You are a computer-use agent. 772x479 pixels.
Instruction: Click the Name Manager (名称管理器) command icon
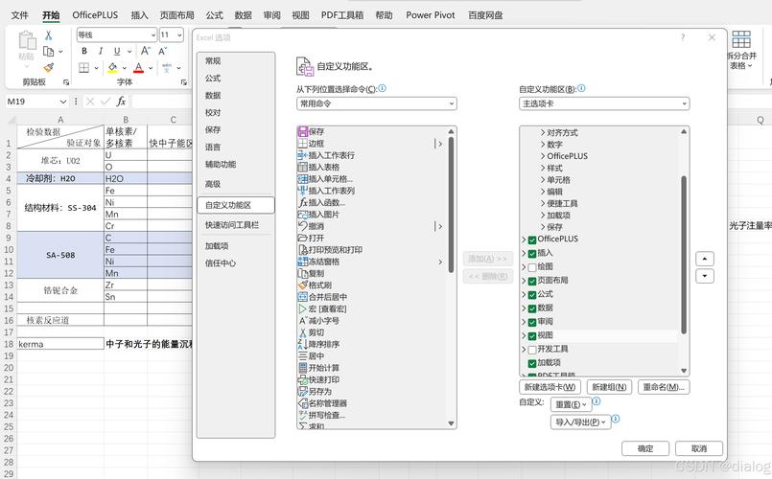303,403
